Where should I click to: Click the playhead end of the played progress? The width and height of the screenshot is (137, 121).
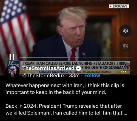[68, 57]
